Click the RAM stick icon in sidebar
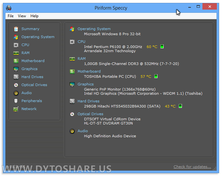 click(x=16, y=53)
